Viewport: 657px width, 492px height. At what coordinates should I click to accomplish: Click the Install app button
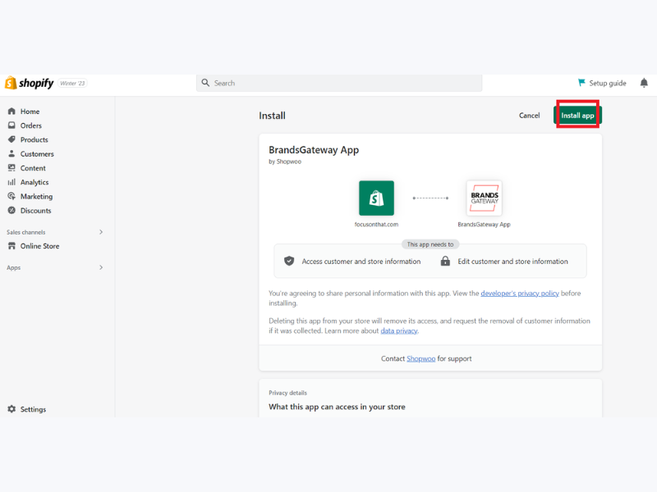pyautogui.click(x=577, y=116)
